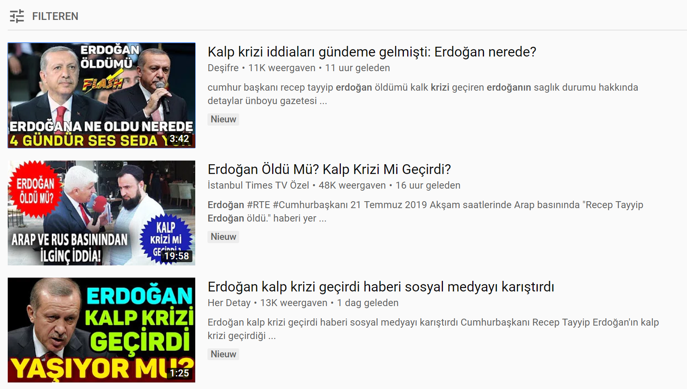Click the Nieuw badge under İstanbul Times video
Viewport: 687px width, 389px height.
click(223, 237)
